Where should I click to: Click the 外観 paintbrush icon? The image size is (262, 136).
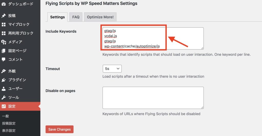pos(4,71)
